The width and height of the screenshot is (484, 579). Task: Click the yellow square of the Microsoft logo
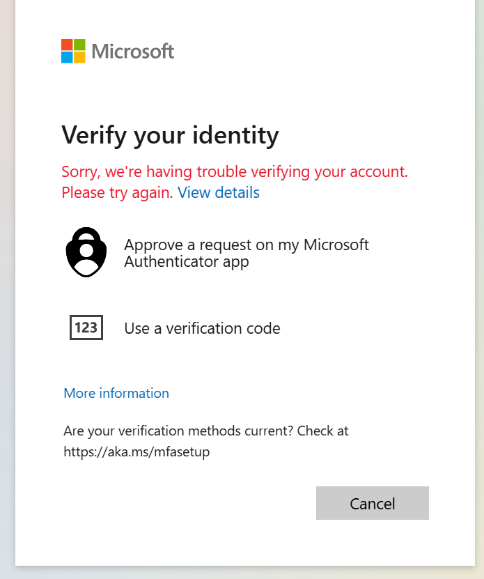(79, 56)
